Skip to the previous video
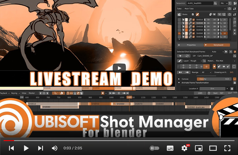The width and height of the screenshot is (238, 155). point(11,148)
